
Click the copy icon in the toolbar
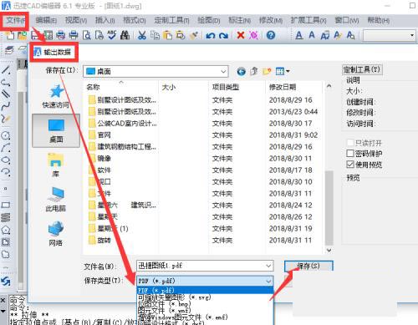pyautogui.click(x=155, y=35)
